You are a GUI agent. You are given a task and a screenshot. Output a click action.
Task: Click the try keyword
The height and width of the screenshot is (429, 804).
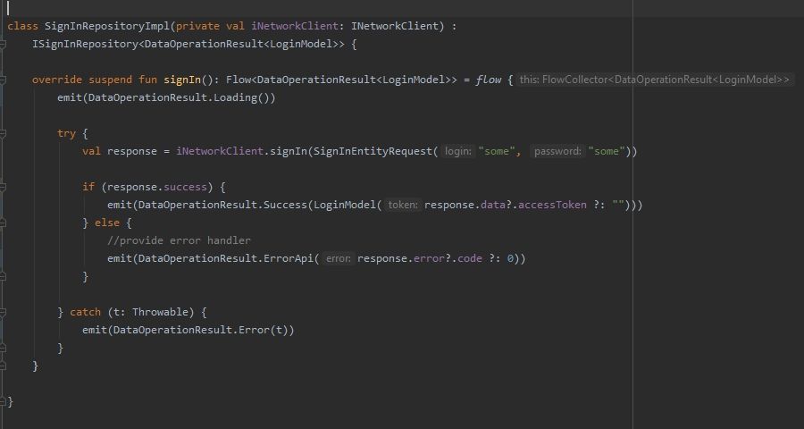66,133
